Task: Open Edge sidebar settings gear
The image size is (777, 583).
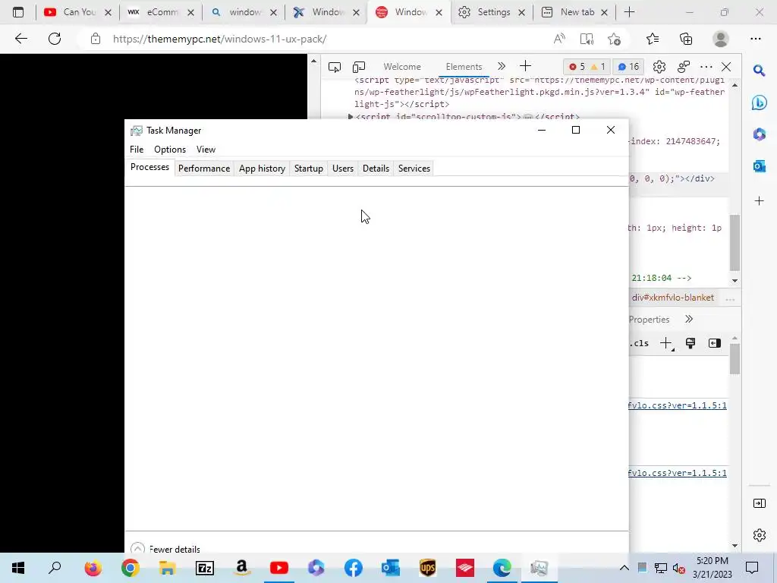Action: [759, 535]
